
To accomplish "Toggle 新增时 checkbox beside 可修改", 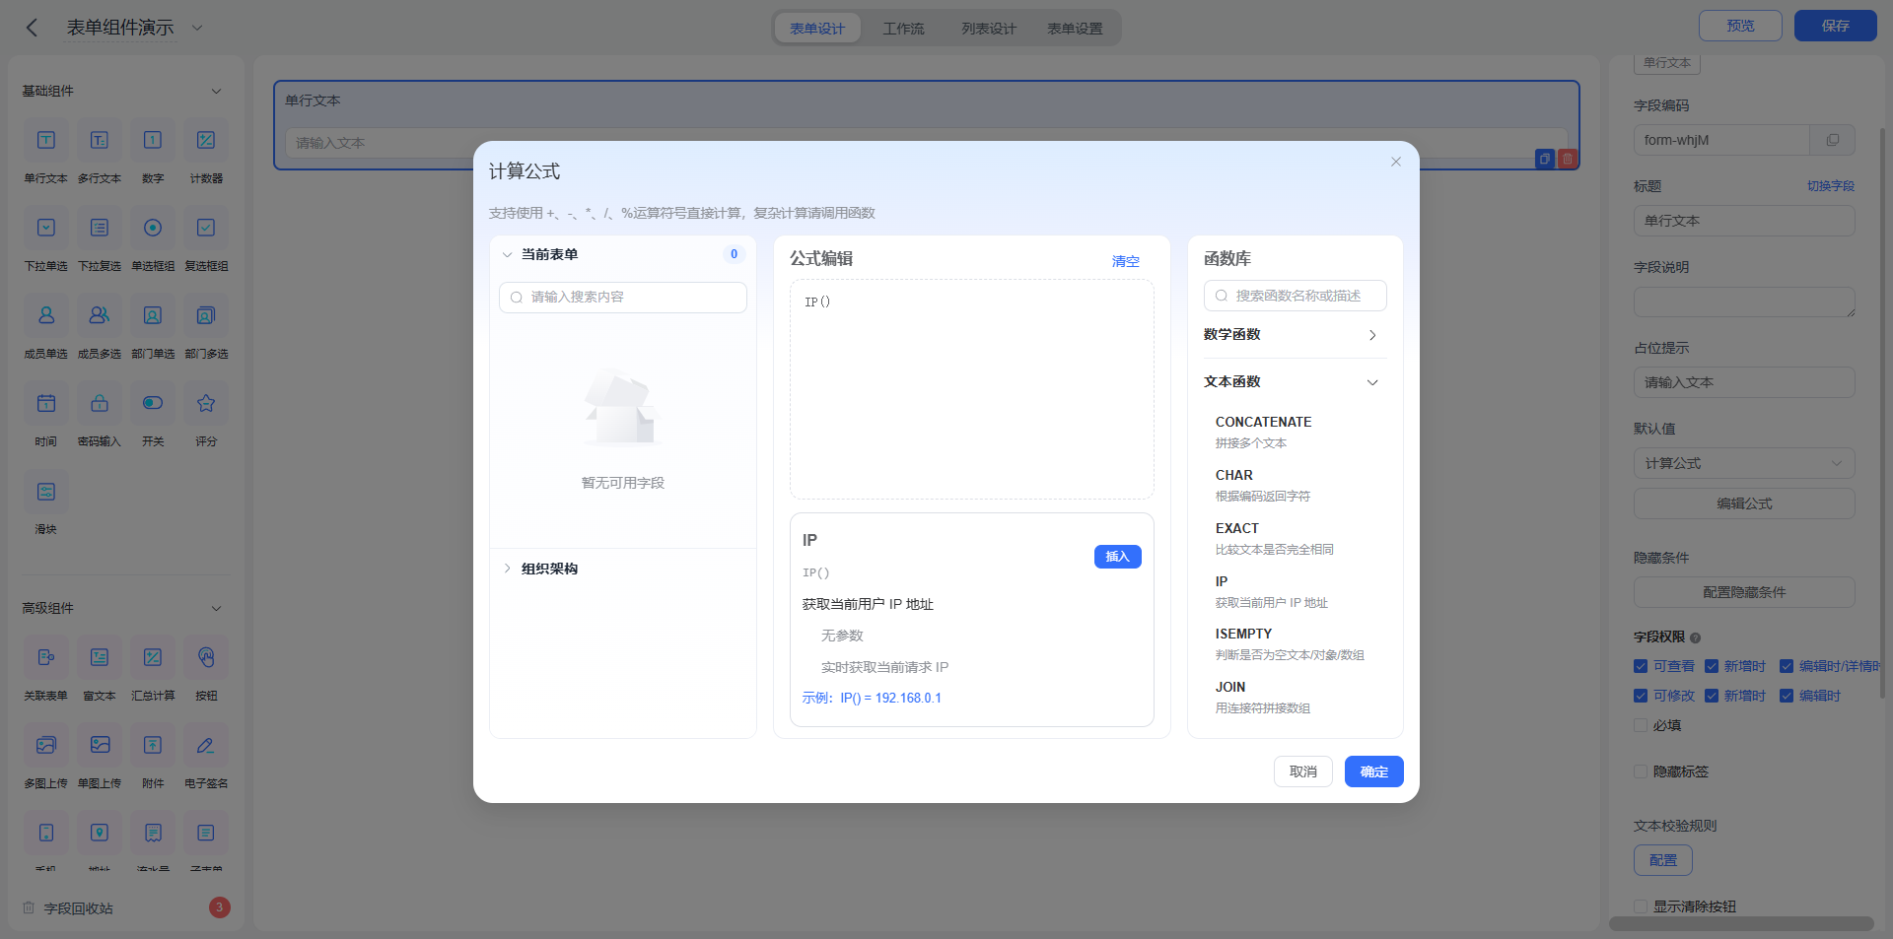I will pyautogui.click(x=1712, y=696).
